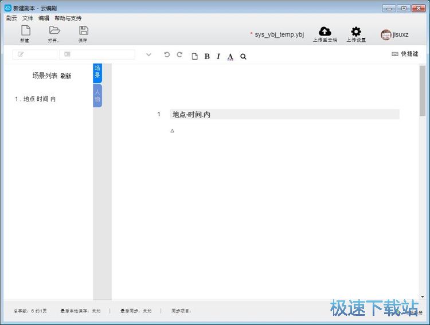Open the text color picker

click(x=230, y=56)
